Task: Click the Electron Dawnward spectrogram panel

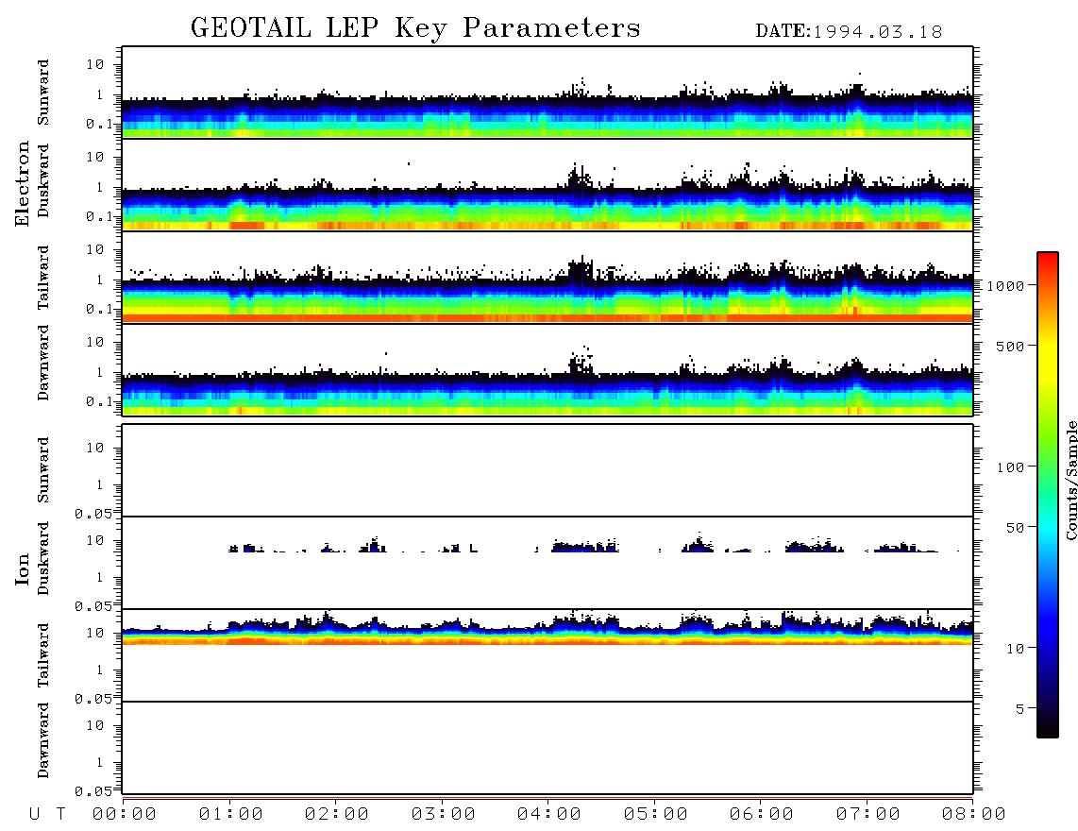Action: coord(547,369)
